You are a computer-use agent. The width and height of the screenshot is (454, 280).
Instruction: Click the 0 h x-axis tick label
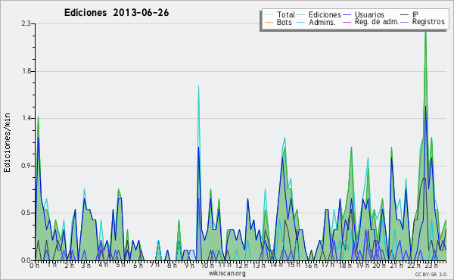point(34,265)
